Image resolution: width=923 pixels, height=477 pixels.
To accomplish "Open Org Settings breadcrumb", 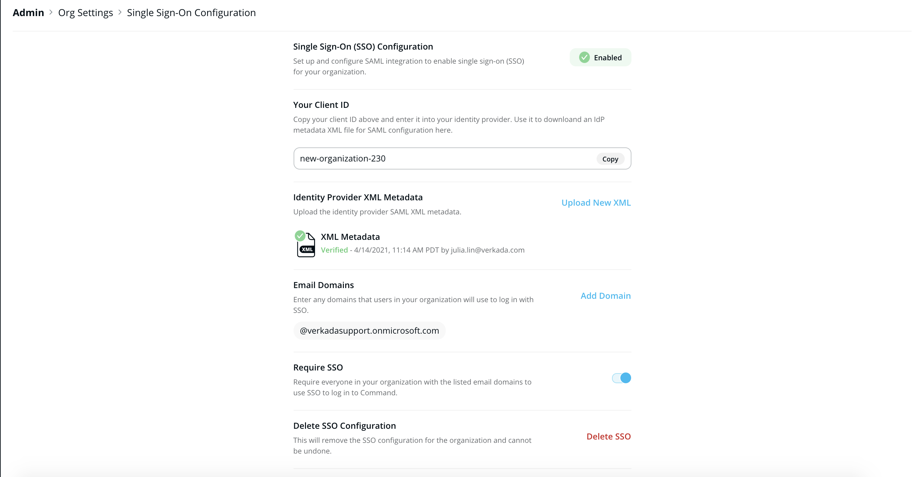I will tap(85, 12).
